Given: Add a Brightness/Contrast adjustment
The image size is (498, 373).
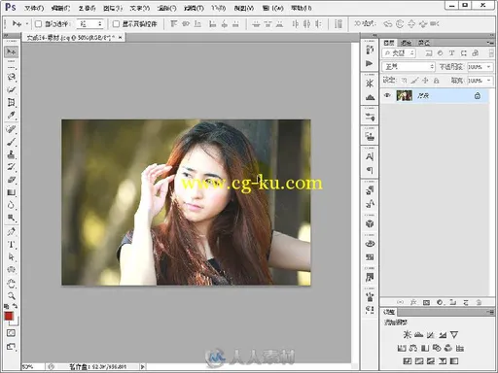Looking at the screenshot, I should [x=407, y=335].
